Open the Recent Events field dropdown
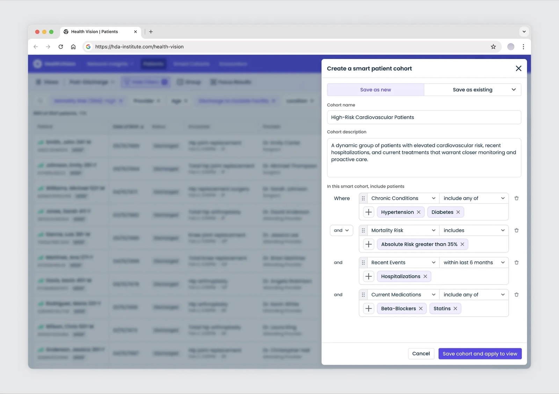 pos(403,262)
